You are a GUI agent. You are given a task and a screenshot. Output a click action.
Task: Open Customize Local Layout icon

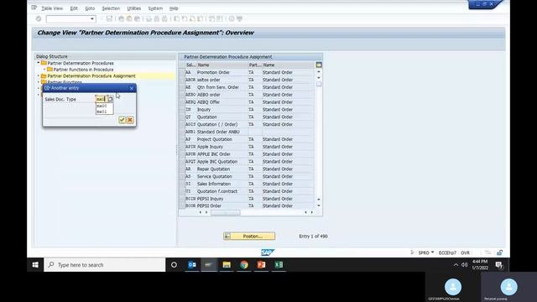point(239,18)
